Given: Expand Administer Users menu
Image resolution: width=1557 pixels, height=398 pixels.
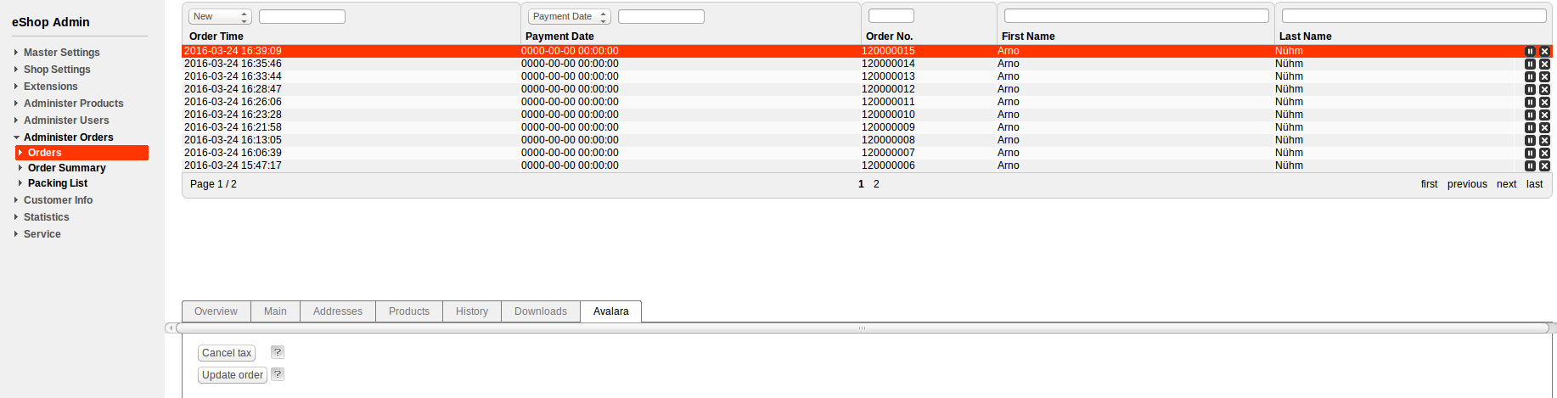Looking at the screenshot, I should 66,121.
